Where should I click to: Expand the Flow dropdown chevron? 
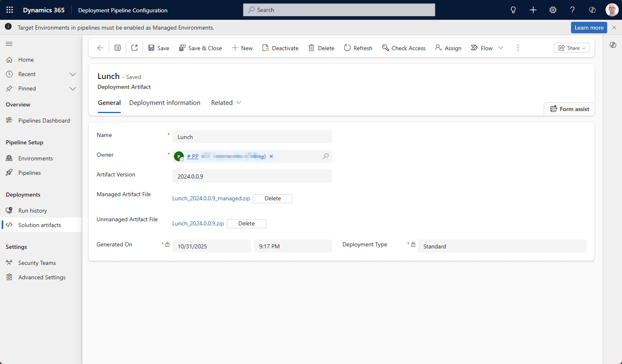point(501,48)
